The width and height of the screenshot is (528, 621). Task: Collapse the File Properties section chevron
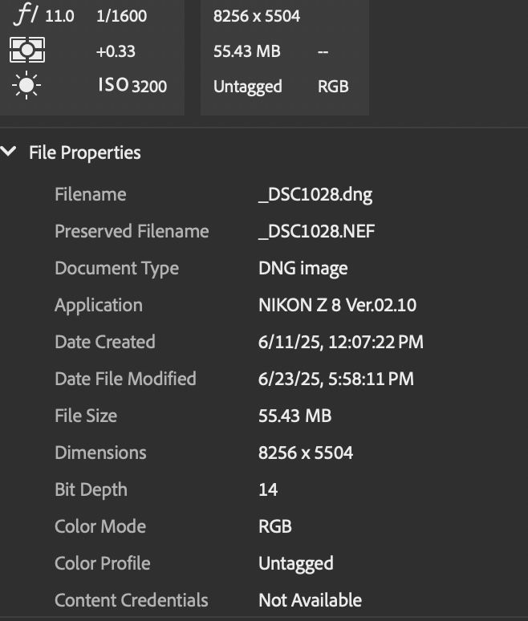coord(10,152)
